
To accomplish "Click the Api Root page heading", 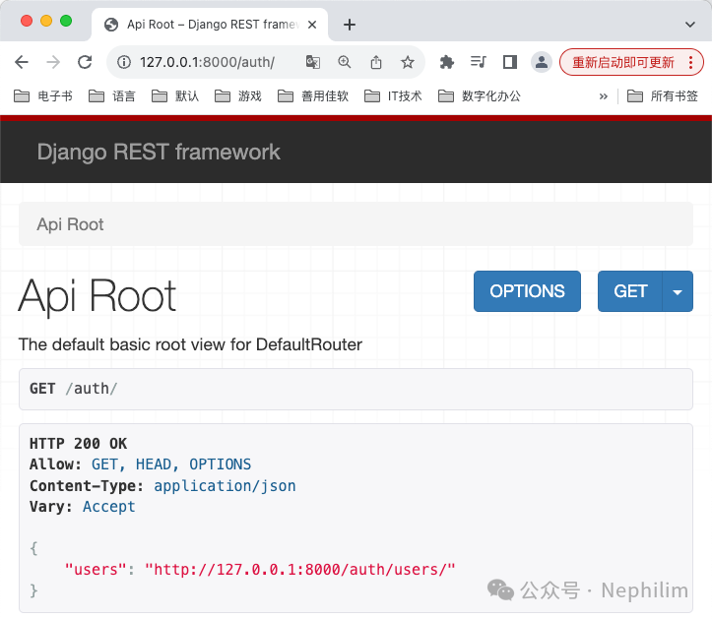I will click(97, 297).
